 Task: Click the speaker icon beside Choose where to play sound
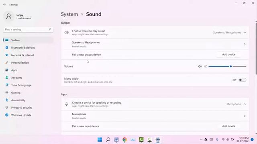tap(66, 32)
